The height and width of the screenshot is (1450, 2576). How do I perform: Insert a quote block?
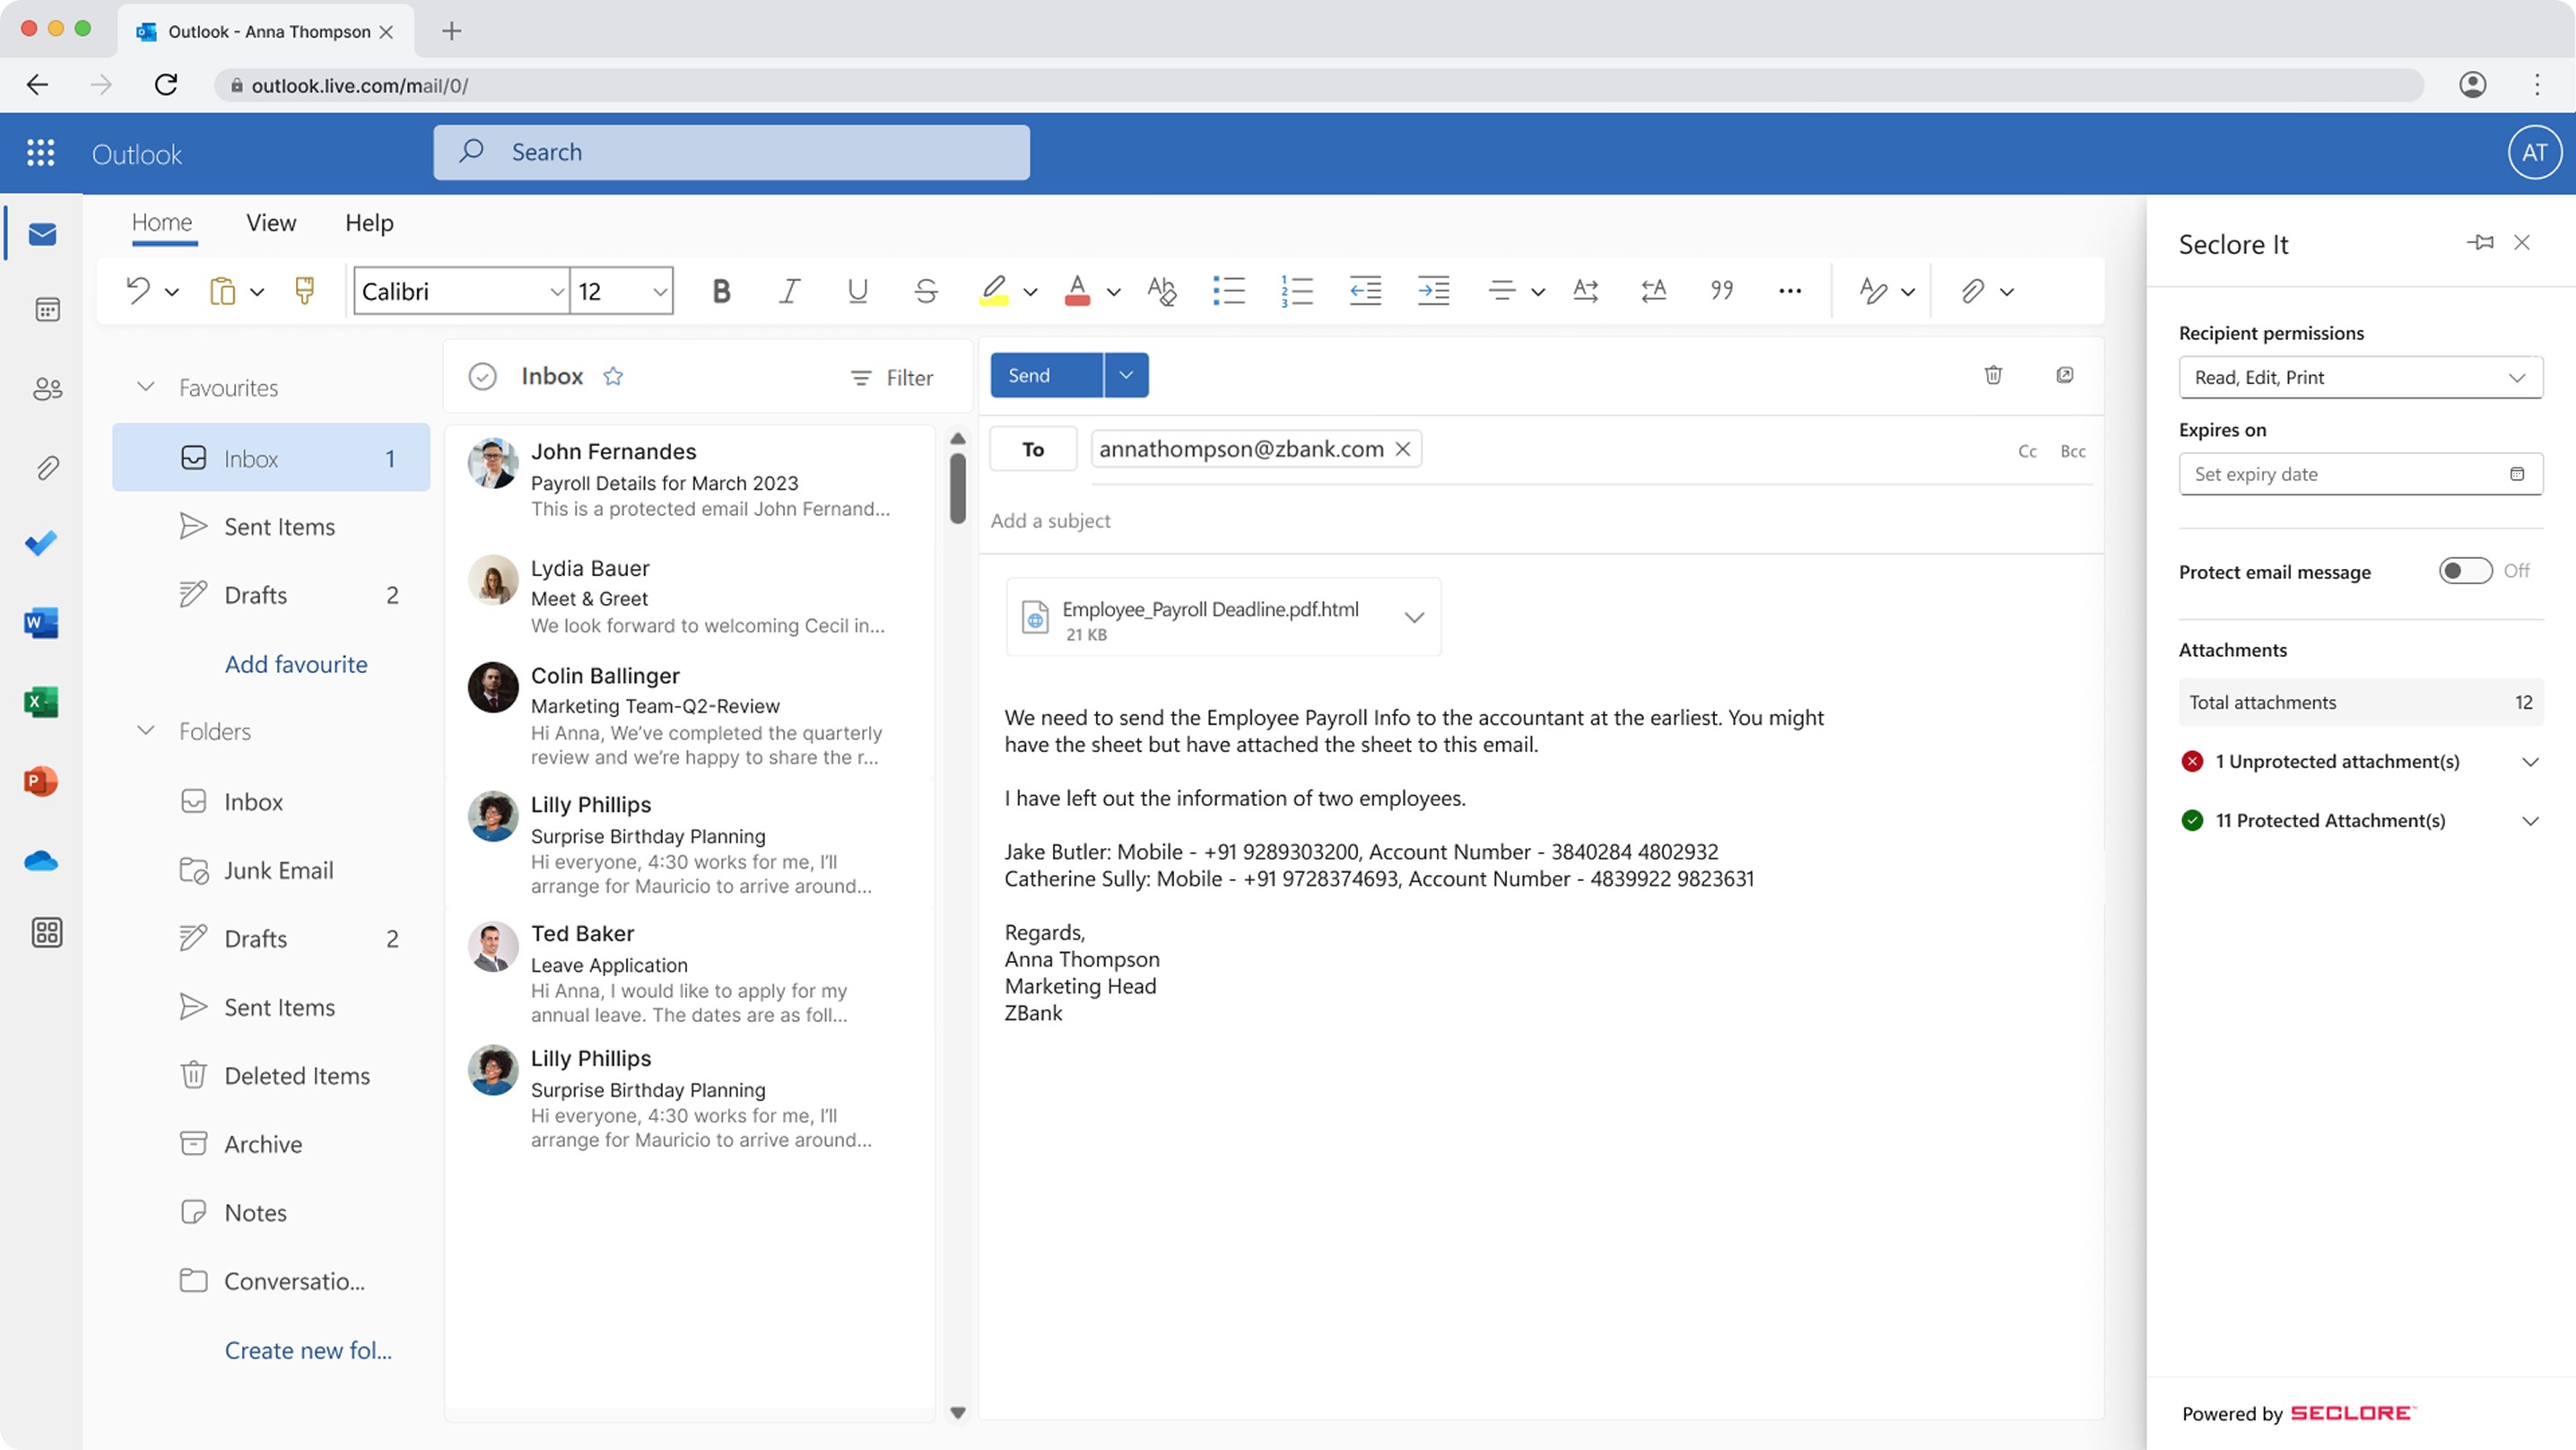[x=1721, y=292]
